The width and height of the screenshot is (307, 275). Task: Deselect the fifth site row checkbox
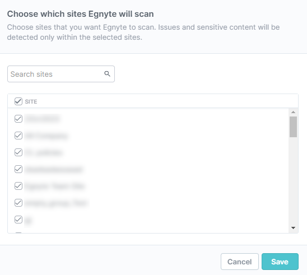coord(18,186)
